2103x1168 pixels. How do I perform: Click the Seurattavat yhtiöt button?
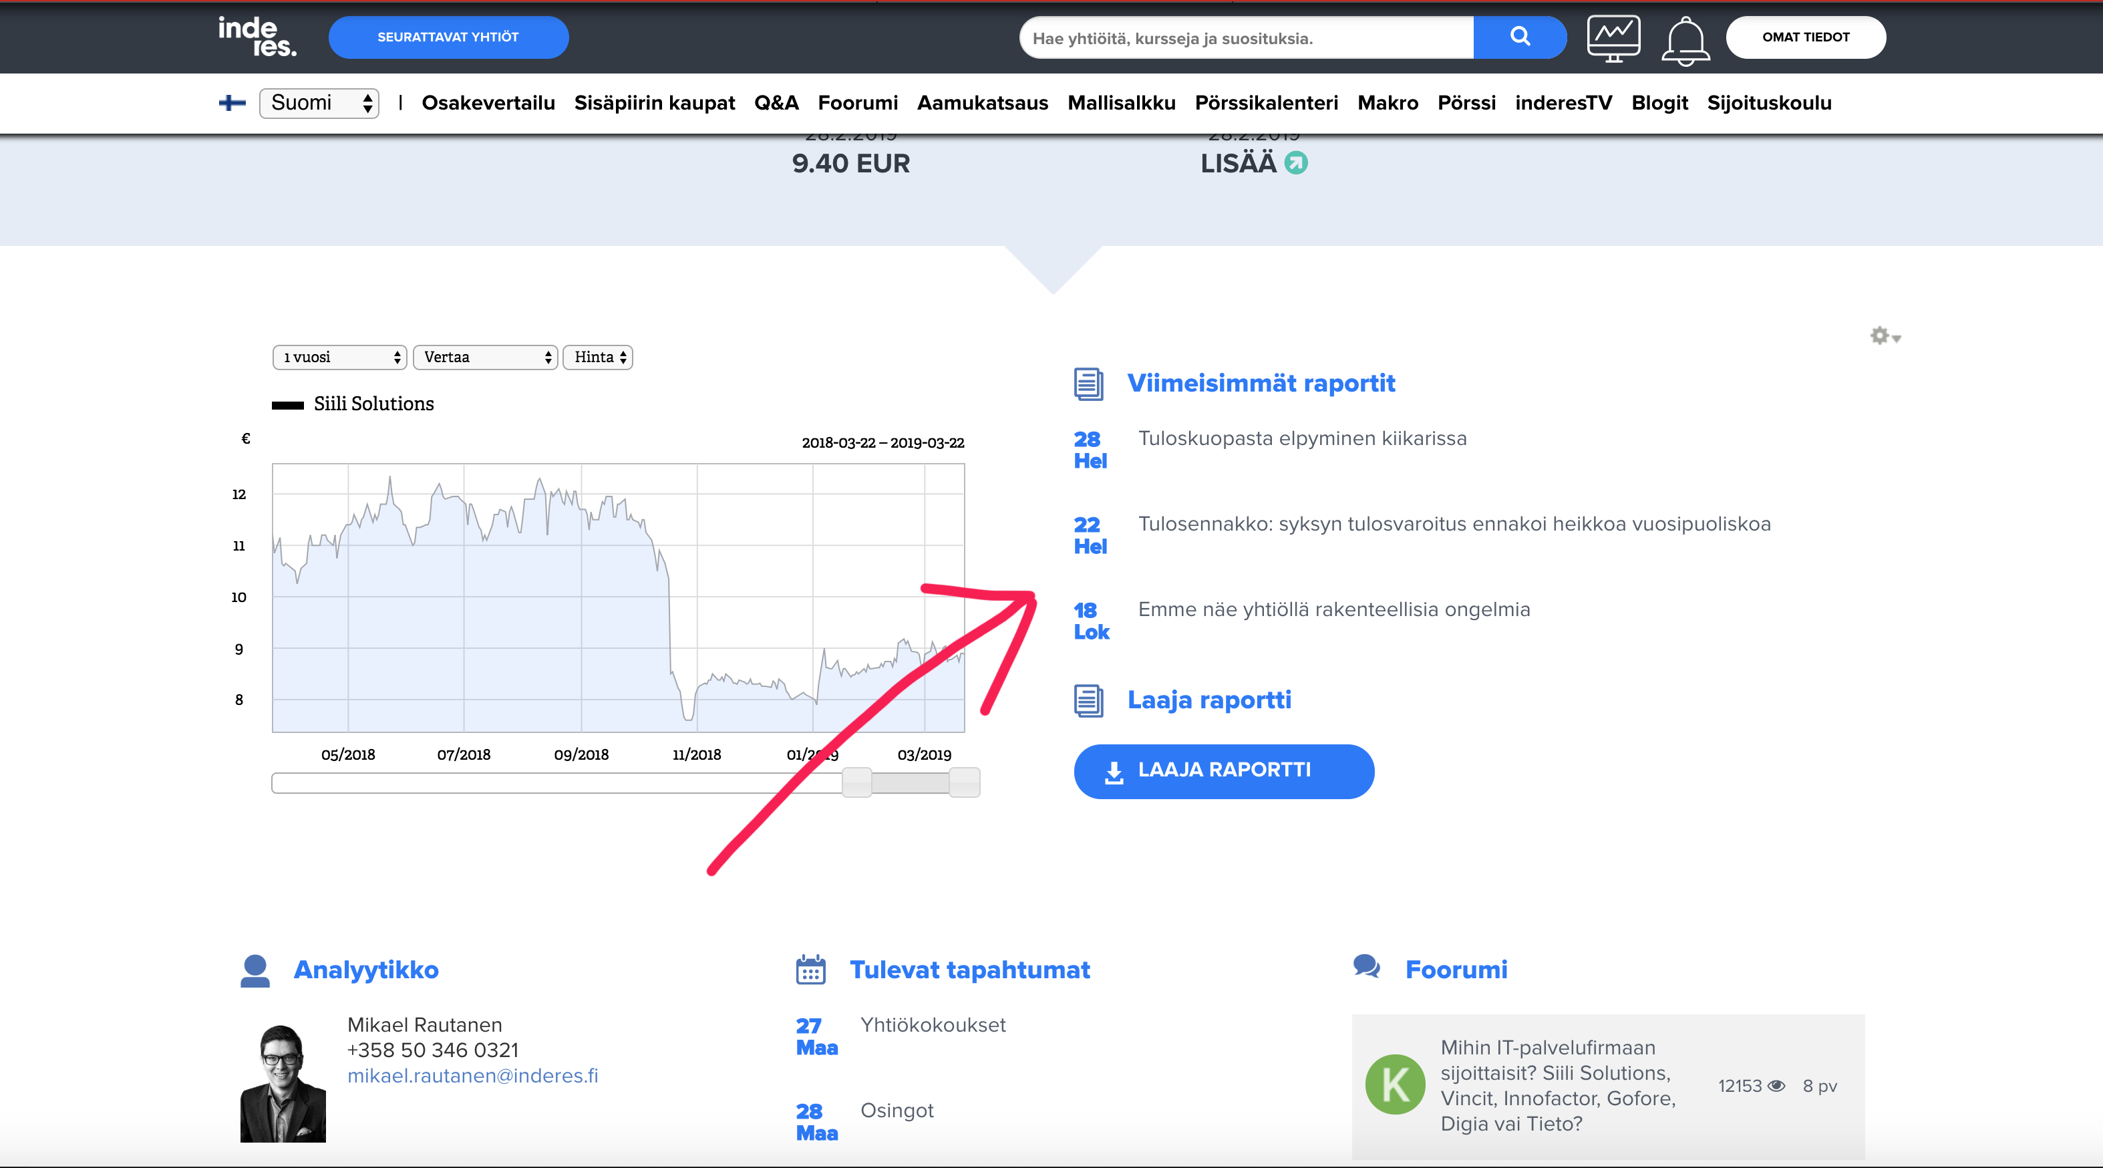click(x=448, y=37)
